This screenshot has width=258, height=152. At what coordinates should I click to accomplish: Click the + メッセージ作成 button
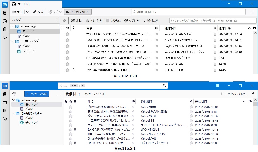[37, 94]
